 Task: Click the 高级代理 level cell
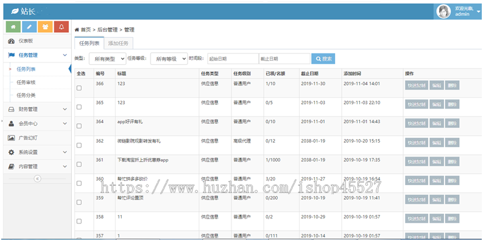(242, 141)
